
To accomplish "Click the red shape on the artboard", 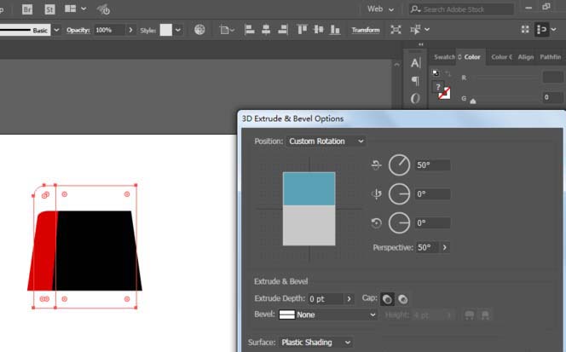I will (43, 251).
